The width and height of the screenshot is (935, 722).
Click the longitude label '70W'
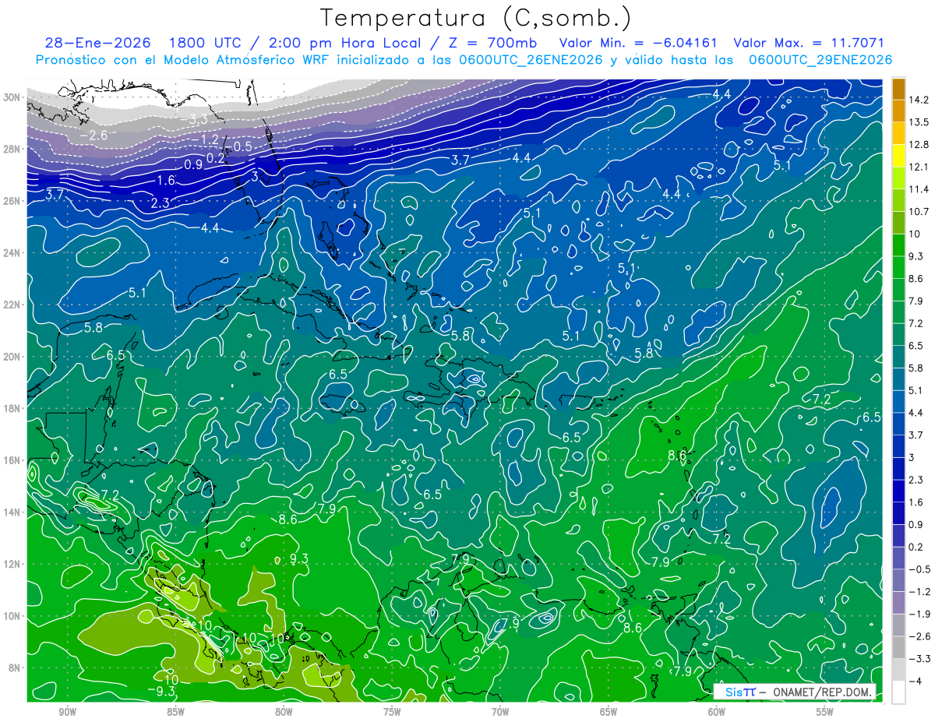point(500,713)
